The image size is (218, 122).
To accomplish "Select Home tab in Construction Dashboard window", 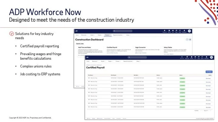I will 77,35.
